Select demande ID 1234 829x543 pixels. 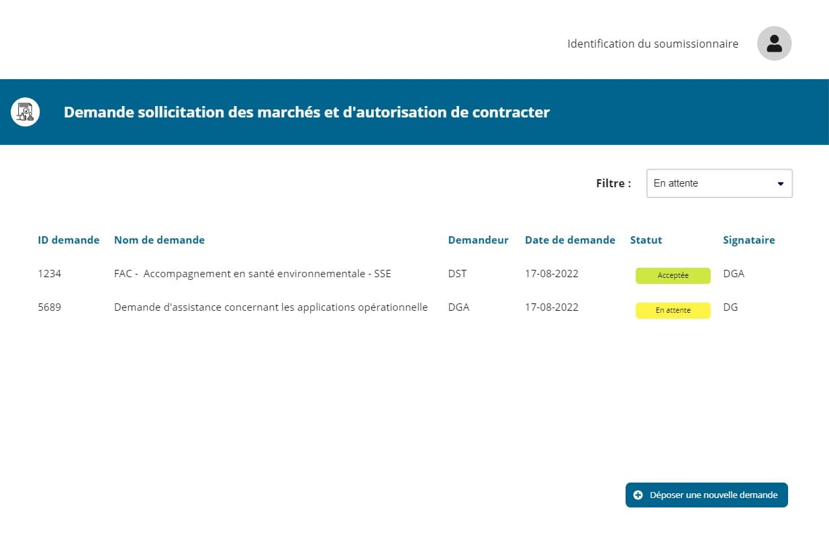click(49, 274)
